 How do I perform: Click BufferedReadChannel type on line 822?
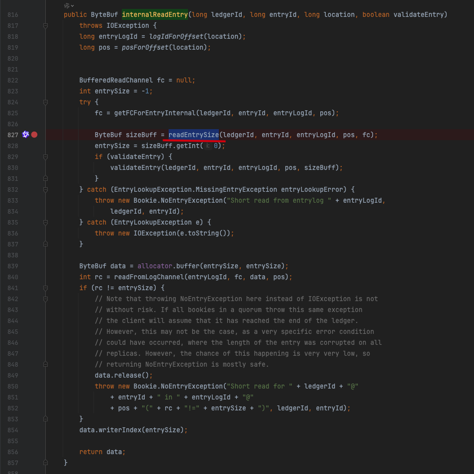pos(116,80)
